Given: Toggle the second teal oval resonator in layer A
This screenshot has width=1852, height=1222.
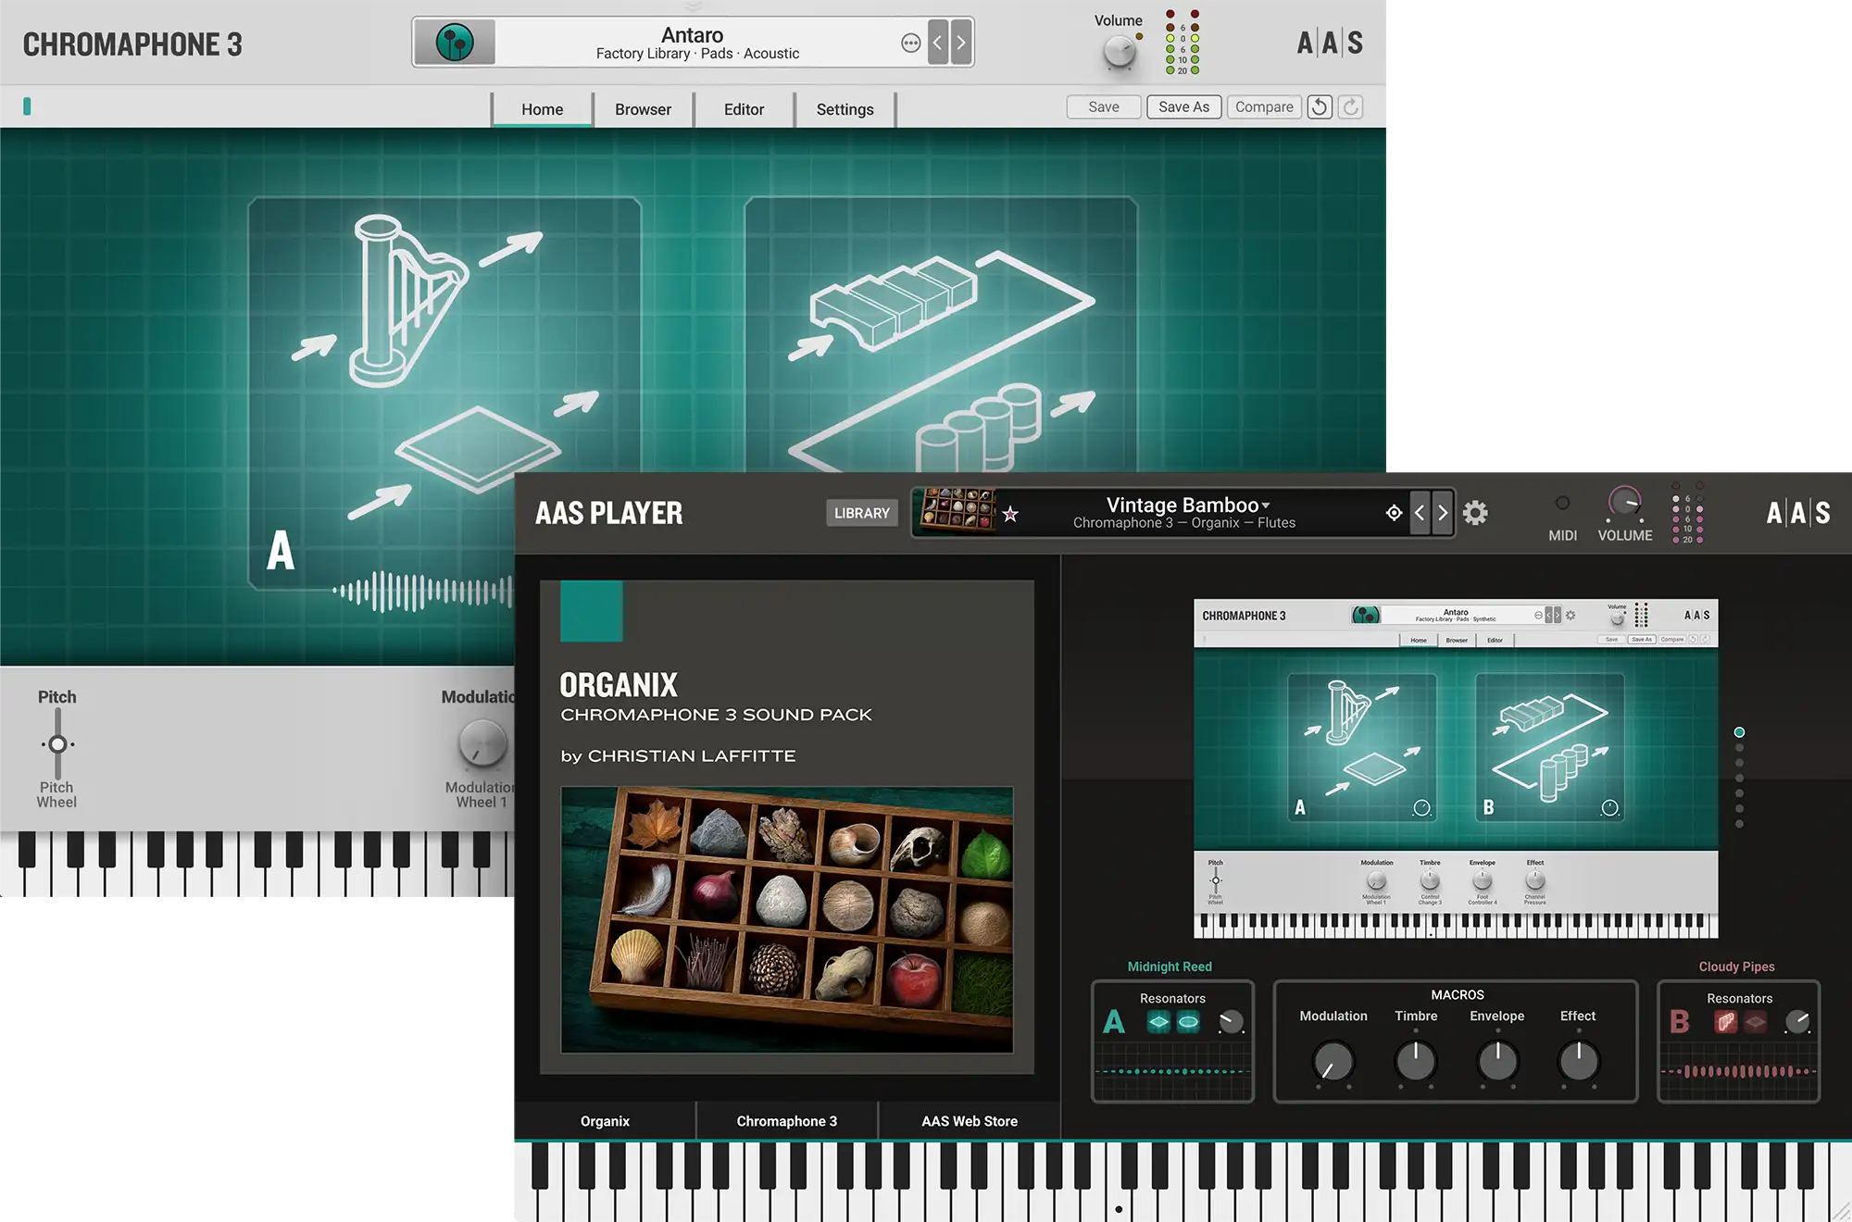Looking at the screenshot, I should pyautogui.click(x=1188, y=1022).
